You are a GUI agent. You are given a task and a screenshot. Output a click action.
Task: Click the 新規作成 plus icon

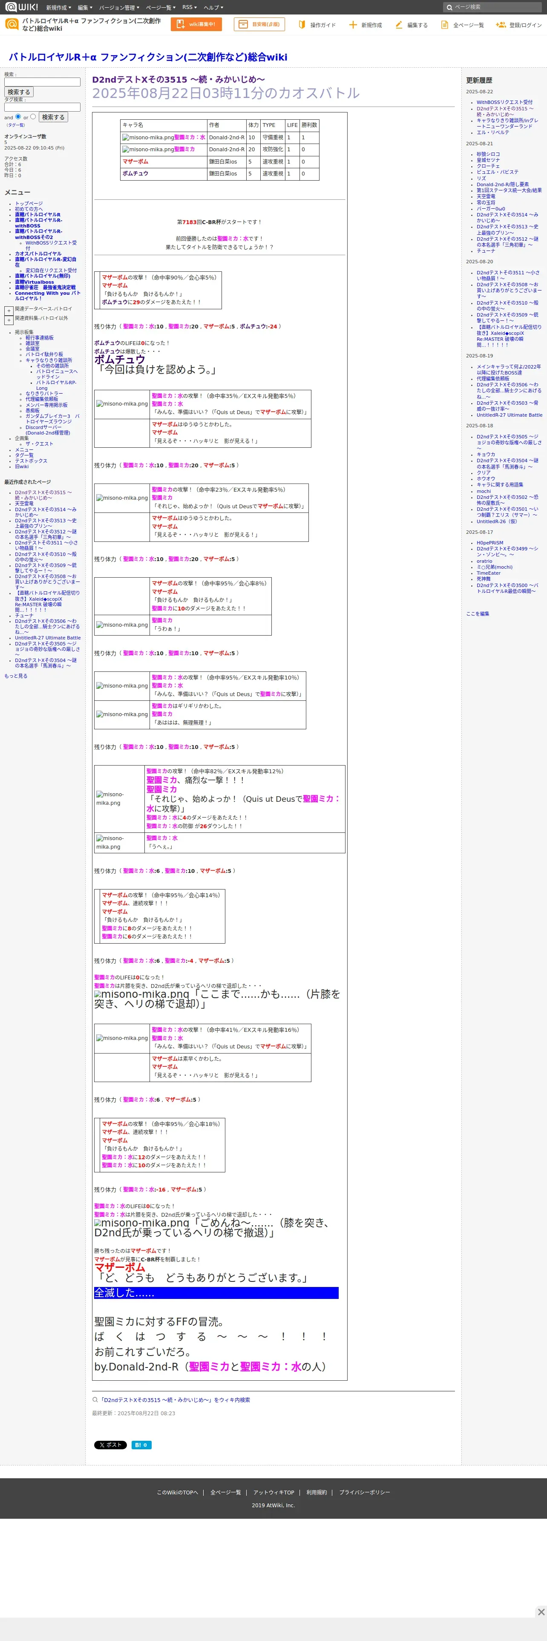pos(353,25)
